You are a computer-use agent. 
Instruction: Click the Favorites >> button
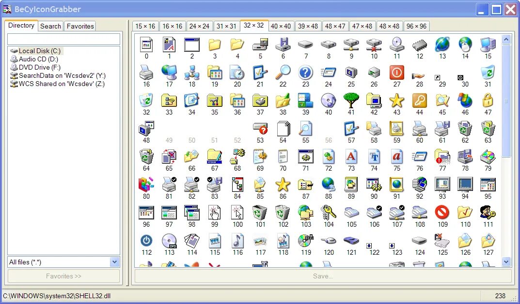(63, 276)
